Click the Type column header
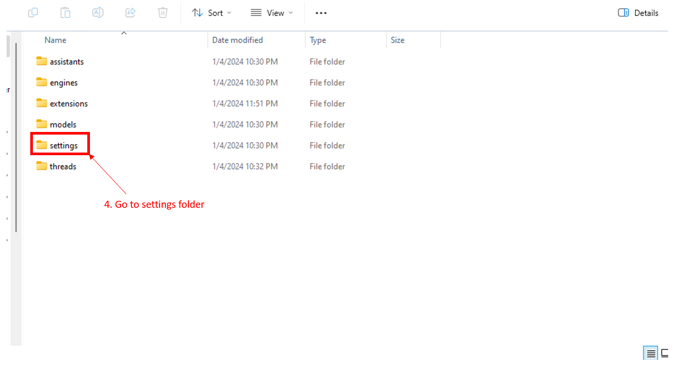Viewport: 680px width, 370px height. (x=318, y=40)
